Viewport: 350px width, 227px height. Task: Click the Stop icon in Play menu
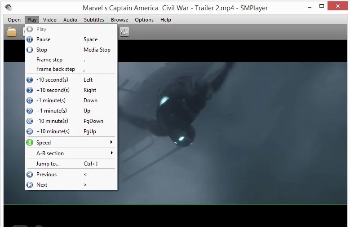(30, 50)
